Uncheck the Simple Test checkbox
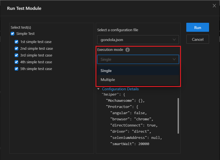 (12, 34)
